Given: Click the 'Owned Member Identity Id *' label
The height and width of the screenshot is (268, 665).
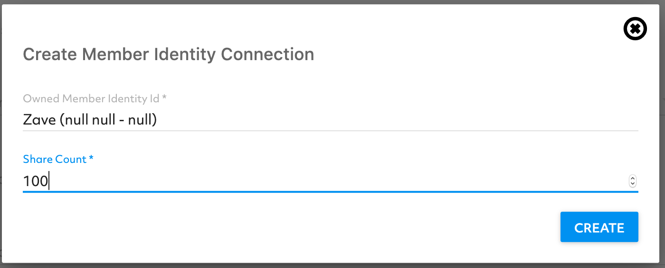Looking at the screenshot, I should tap(95, 99).
